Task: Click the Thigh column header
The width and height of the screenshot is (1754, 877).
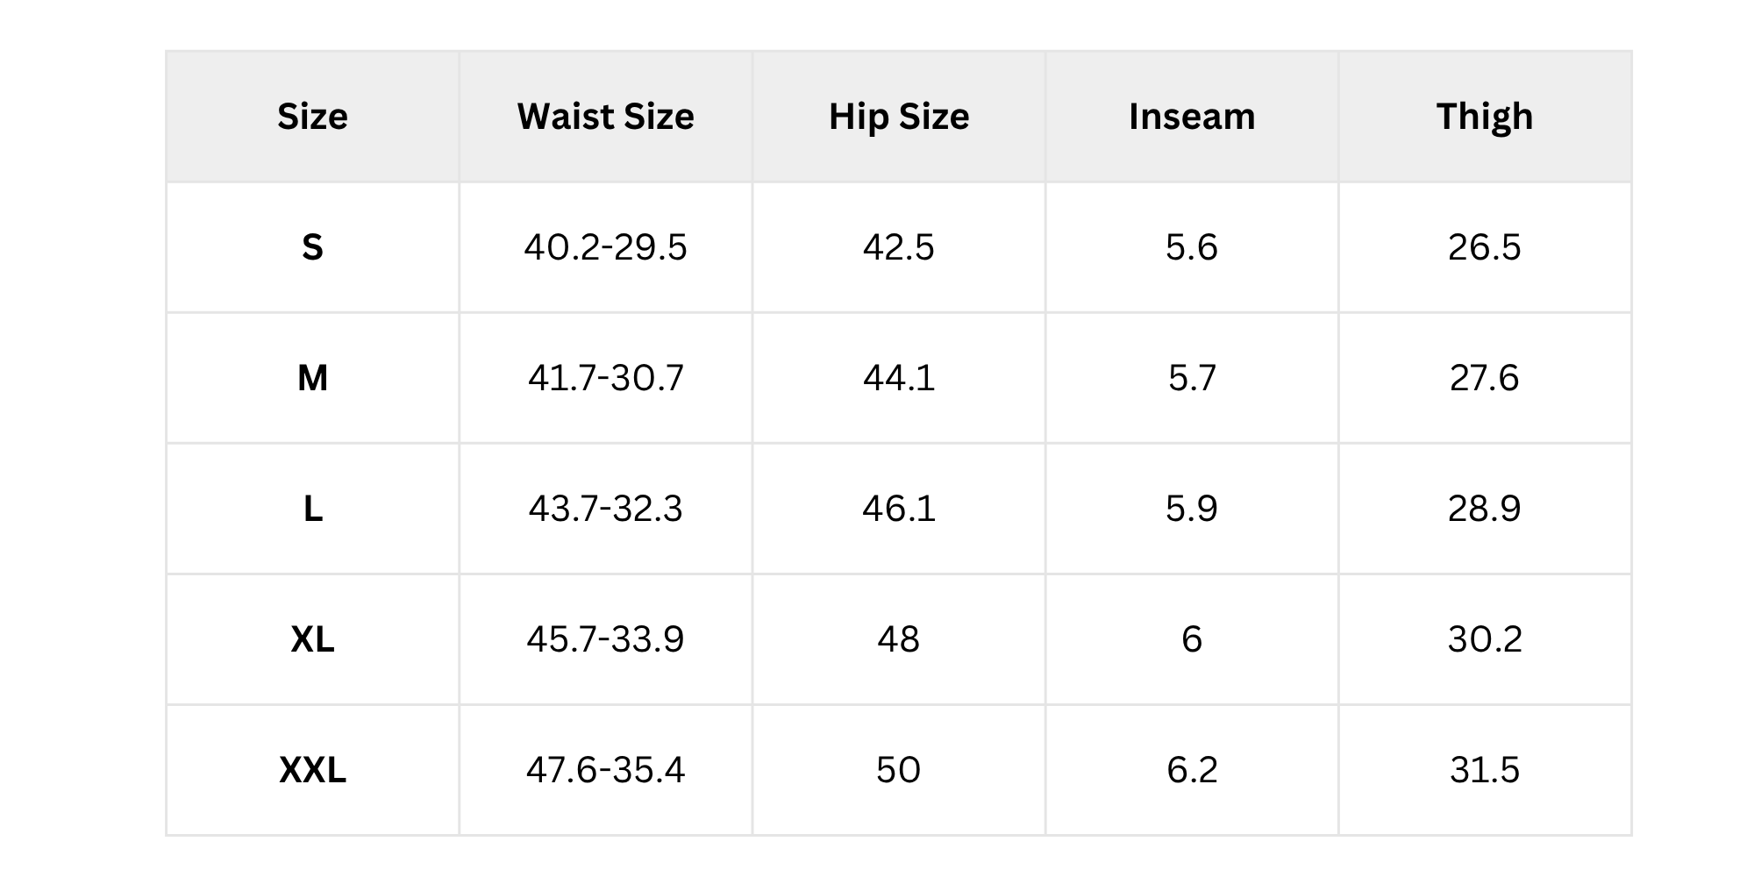Action: pyautogui.click(x=1485, y=117)
